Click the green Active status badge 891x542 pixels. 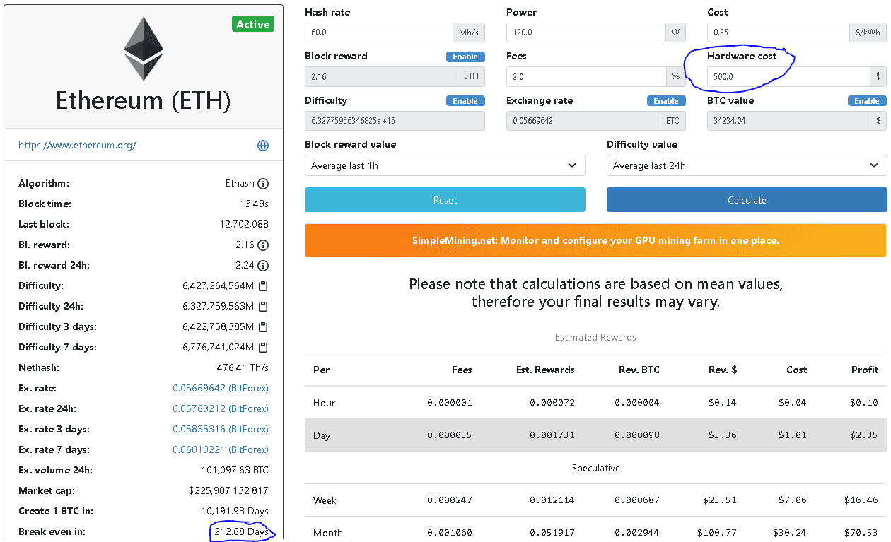click(253, 24)
